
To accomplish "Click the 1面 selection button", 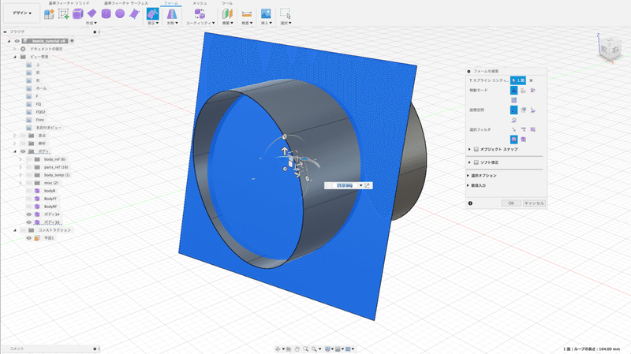I will [x=518, y=80].
